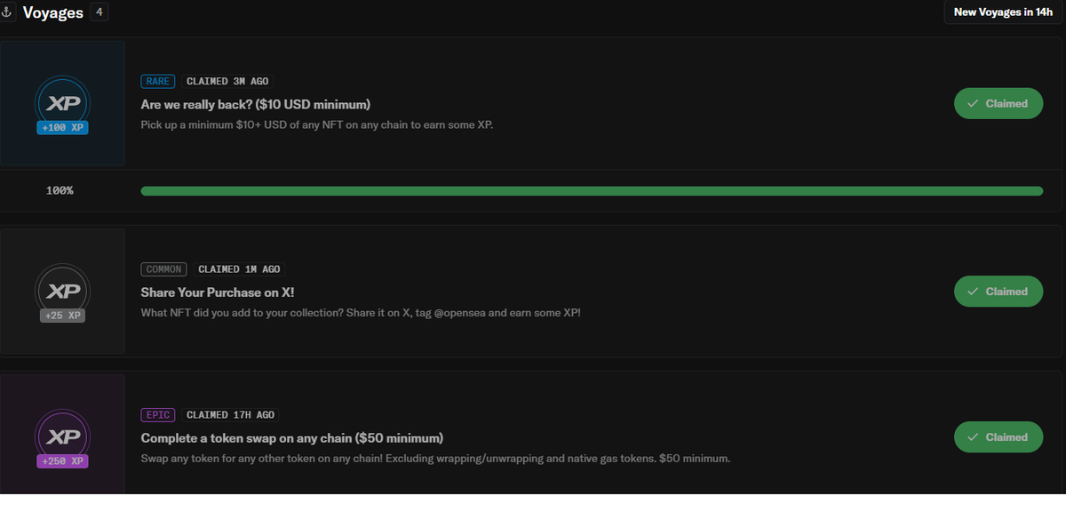This screenshot has width=1066, height=520.
Task: Click the gray XP icon with +25 XP
Action: click(62, 292)
